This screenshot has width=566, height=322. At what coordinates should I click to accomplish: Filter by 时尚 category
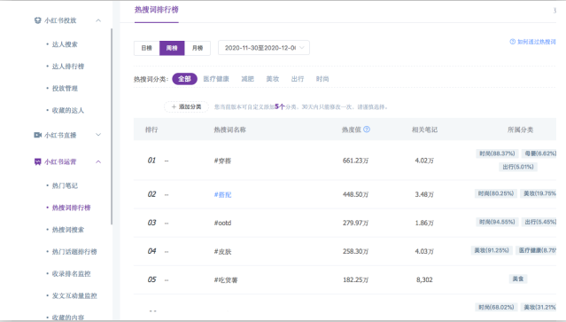pyautogui.click(x=322, y=79)
